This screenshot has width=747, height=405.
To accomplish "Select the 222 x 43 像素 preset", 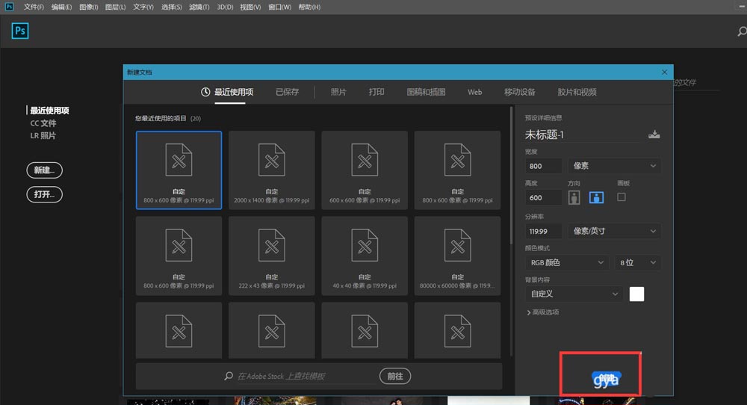I will tap(272, 256).
